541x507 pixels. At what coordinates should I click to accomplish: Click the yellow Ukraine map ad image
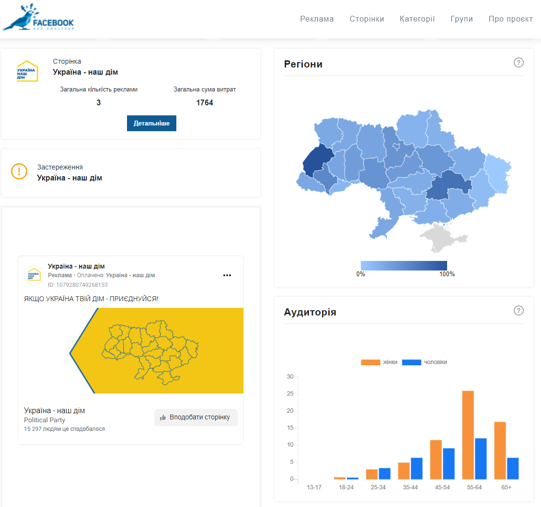(x=156, y=350)
